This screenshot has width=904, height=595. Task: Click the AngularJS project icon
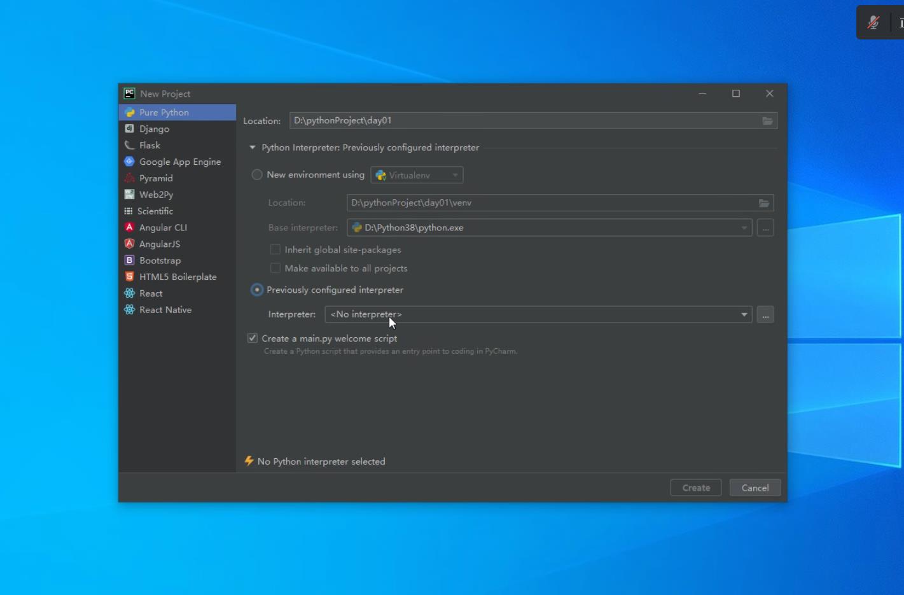pyautogui.click(x=130, y=244)
